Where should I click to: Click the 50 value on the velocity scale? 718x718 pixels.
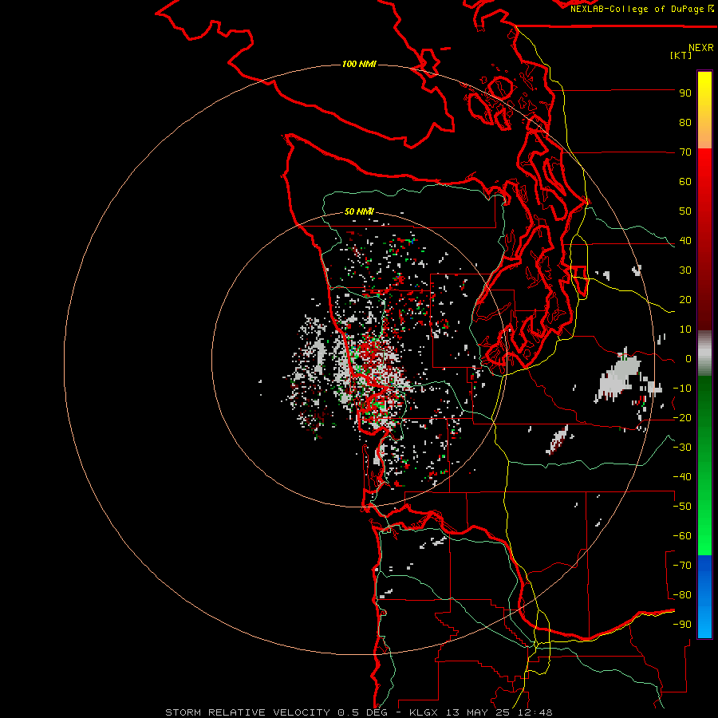pos(685,211)
